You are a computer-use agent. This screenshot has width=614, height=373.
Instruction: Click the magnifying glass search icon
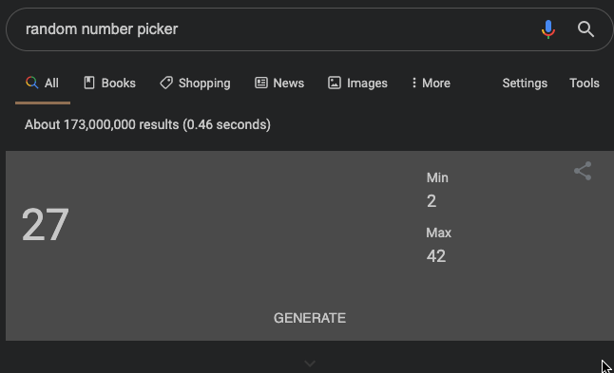pos(585,29)
